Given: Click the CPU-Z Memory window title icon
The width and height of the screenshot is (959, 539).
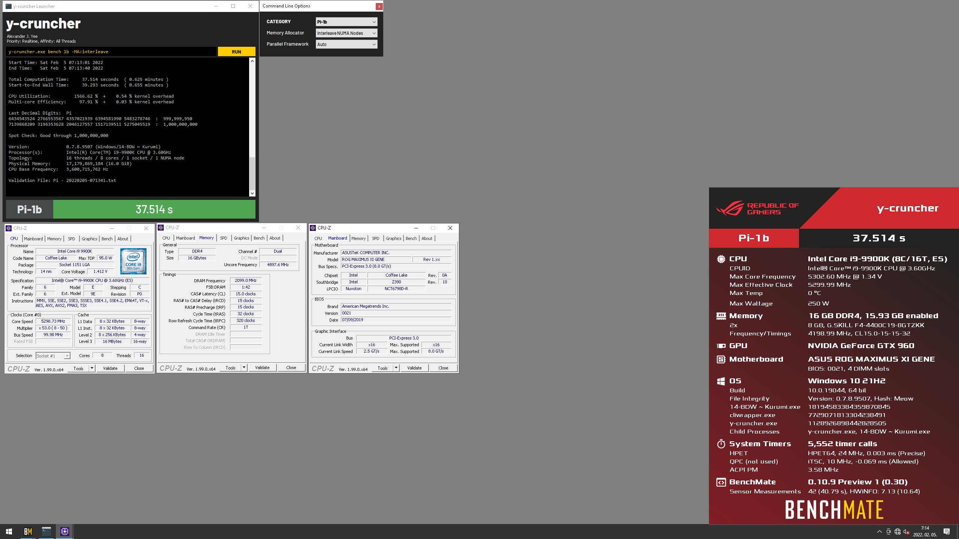Looking at the screenshot, I should (161, 227).
